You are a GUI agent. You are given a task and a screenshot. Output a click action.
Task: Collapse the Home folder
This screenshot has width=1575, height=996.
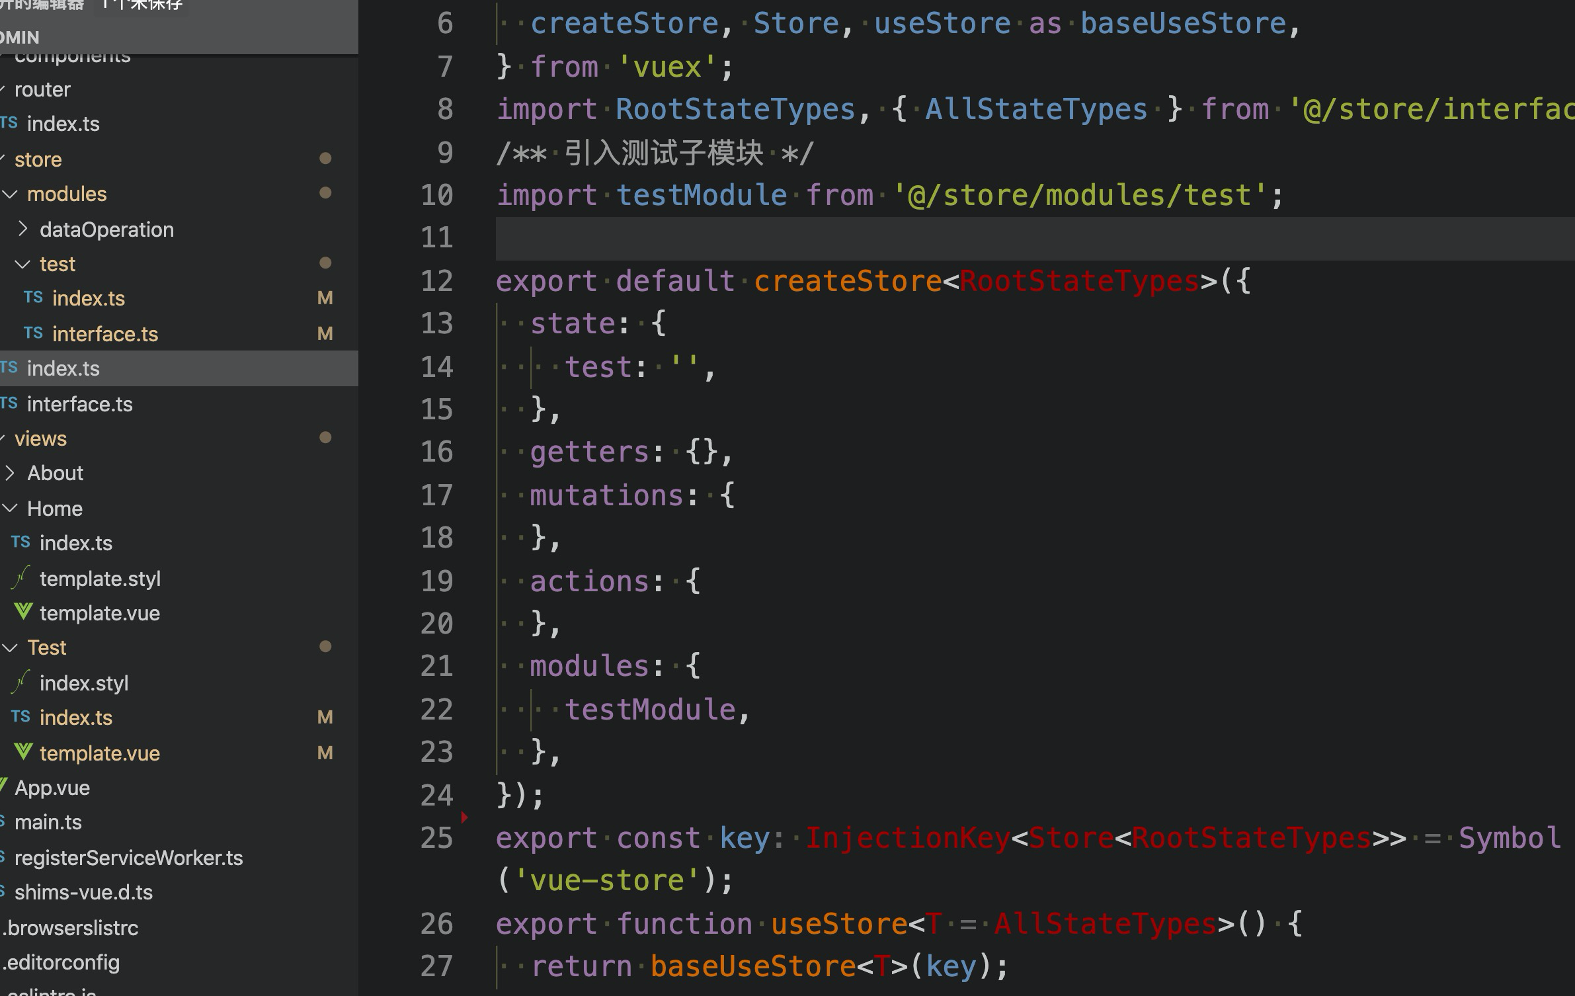(x=10, y=509)
